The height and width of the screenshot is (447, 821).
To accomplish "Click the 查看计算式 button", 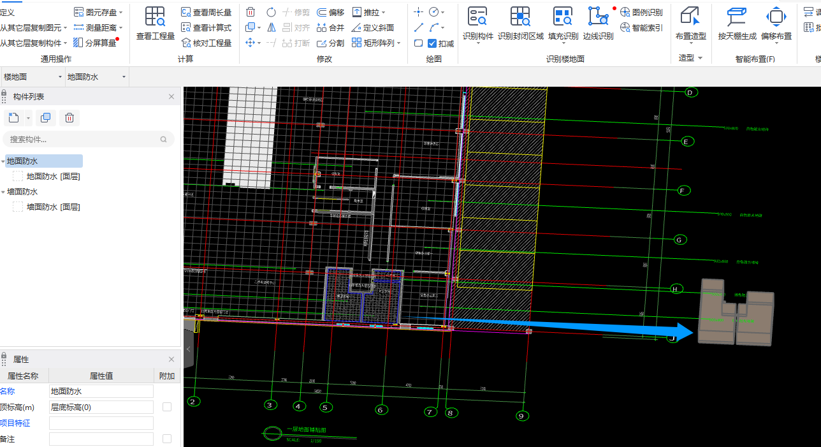I will (206, 27).
